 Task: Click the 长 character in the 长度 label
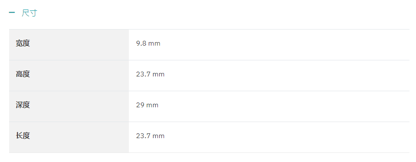[x=19, y=136]
